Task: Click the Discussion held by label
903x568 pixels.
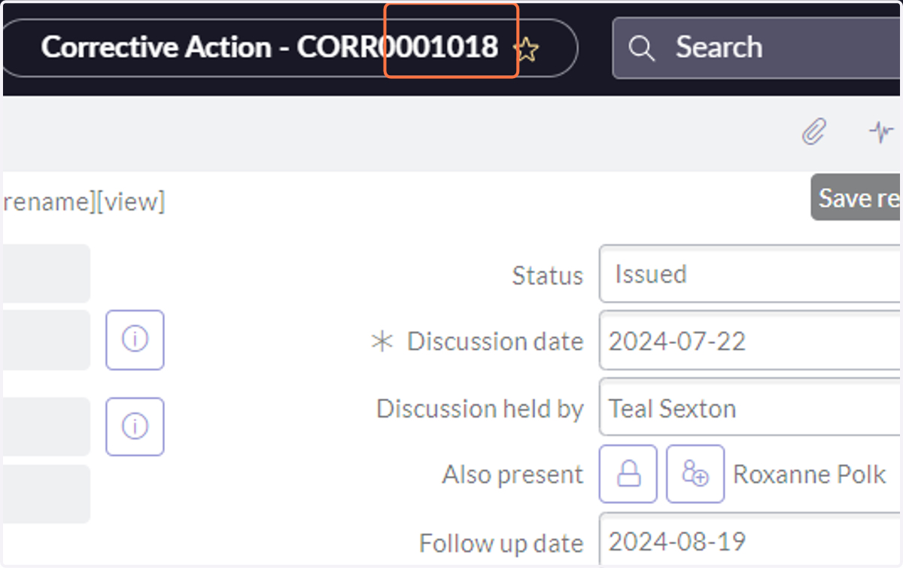Action: pos(480,409)
